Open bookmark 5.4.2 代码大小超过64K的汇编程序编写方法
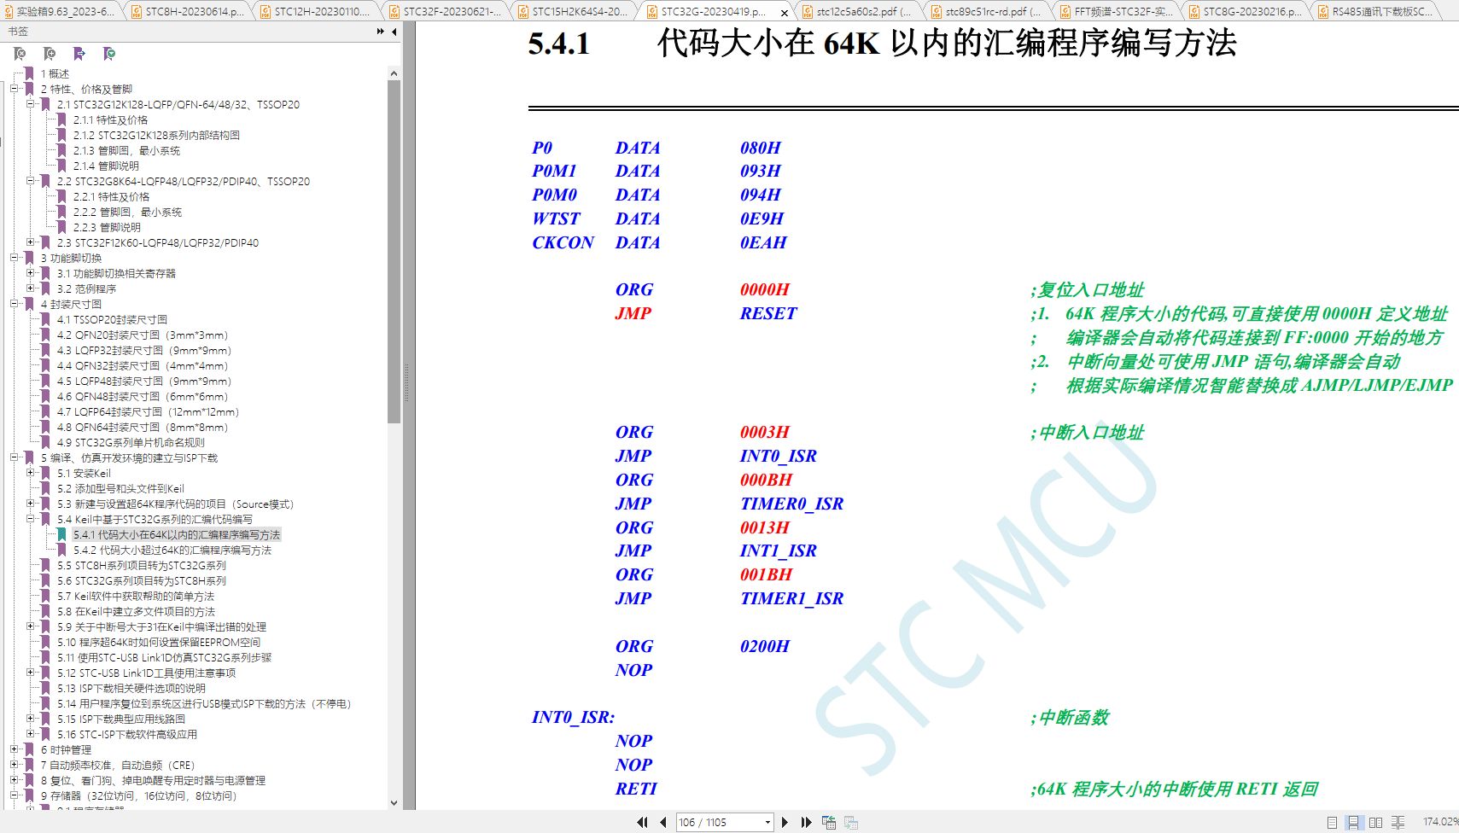The height and width of the screenshot is (833, 1459). point(172,550)
